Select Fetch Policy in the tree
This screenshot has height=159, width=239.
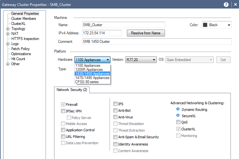point(20,49)
